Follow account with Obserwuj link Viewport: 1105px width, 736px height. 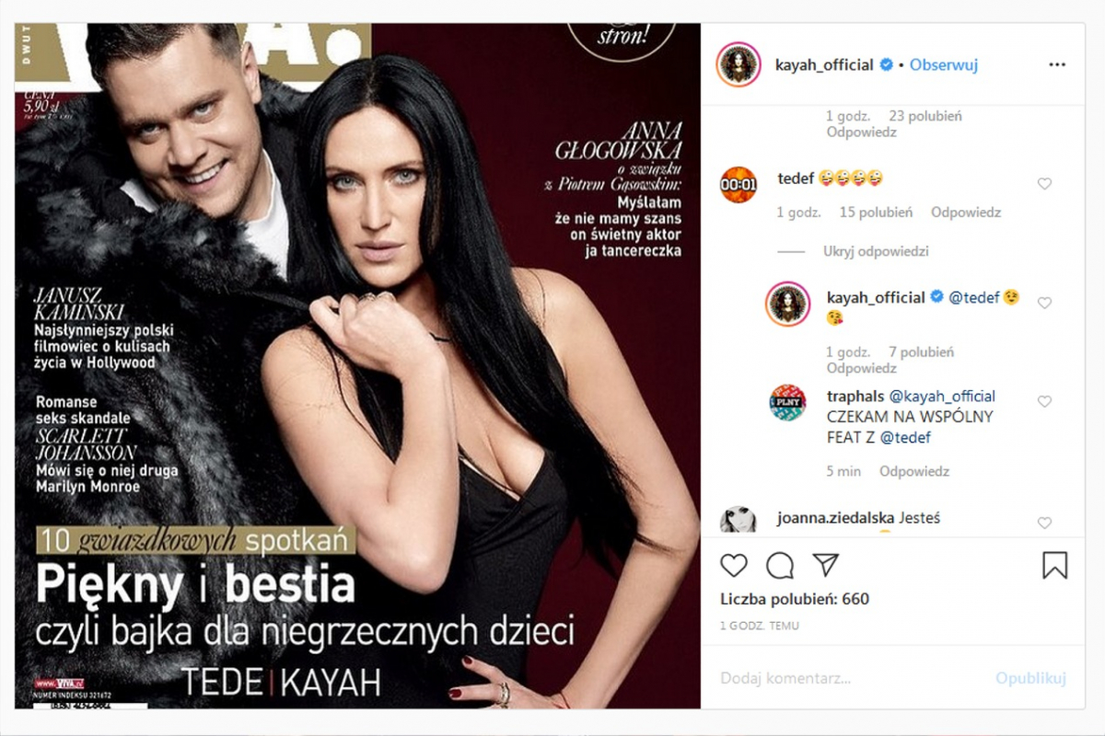pos(944,64)
